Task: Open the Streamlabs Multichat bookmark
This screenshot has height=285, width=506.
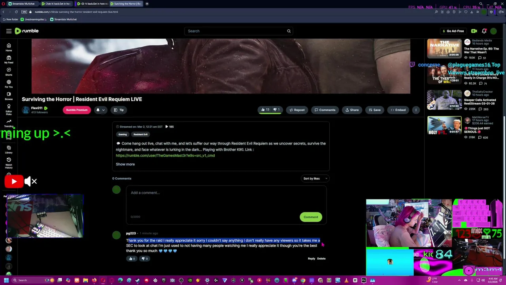Action: point(63,19)
